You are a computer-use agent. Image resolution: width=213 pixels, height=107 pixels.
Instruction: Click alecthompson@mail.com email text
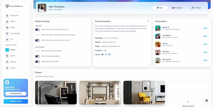pos(110,46)
